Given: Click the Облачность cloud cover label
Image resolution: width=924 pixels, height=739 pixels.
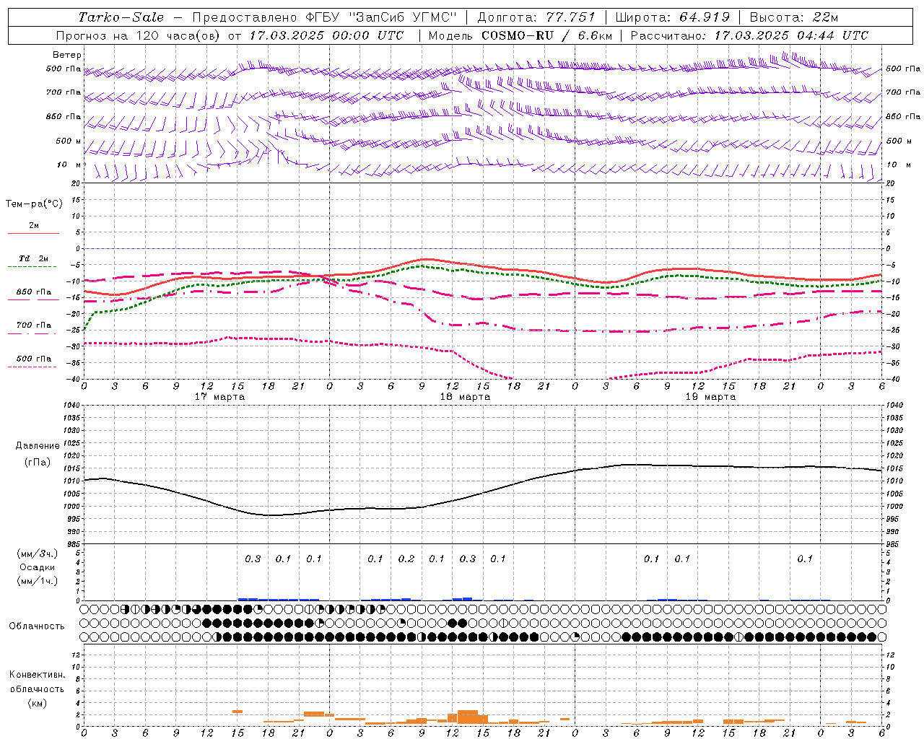Looking at the screenshot, I should 37,626.
